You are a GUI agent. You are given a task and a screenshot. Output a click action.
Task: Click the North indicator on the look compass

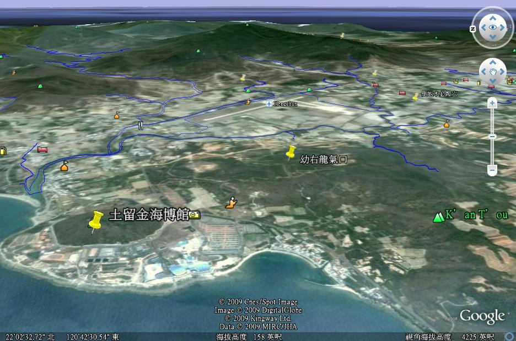click(474, 29)
